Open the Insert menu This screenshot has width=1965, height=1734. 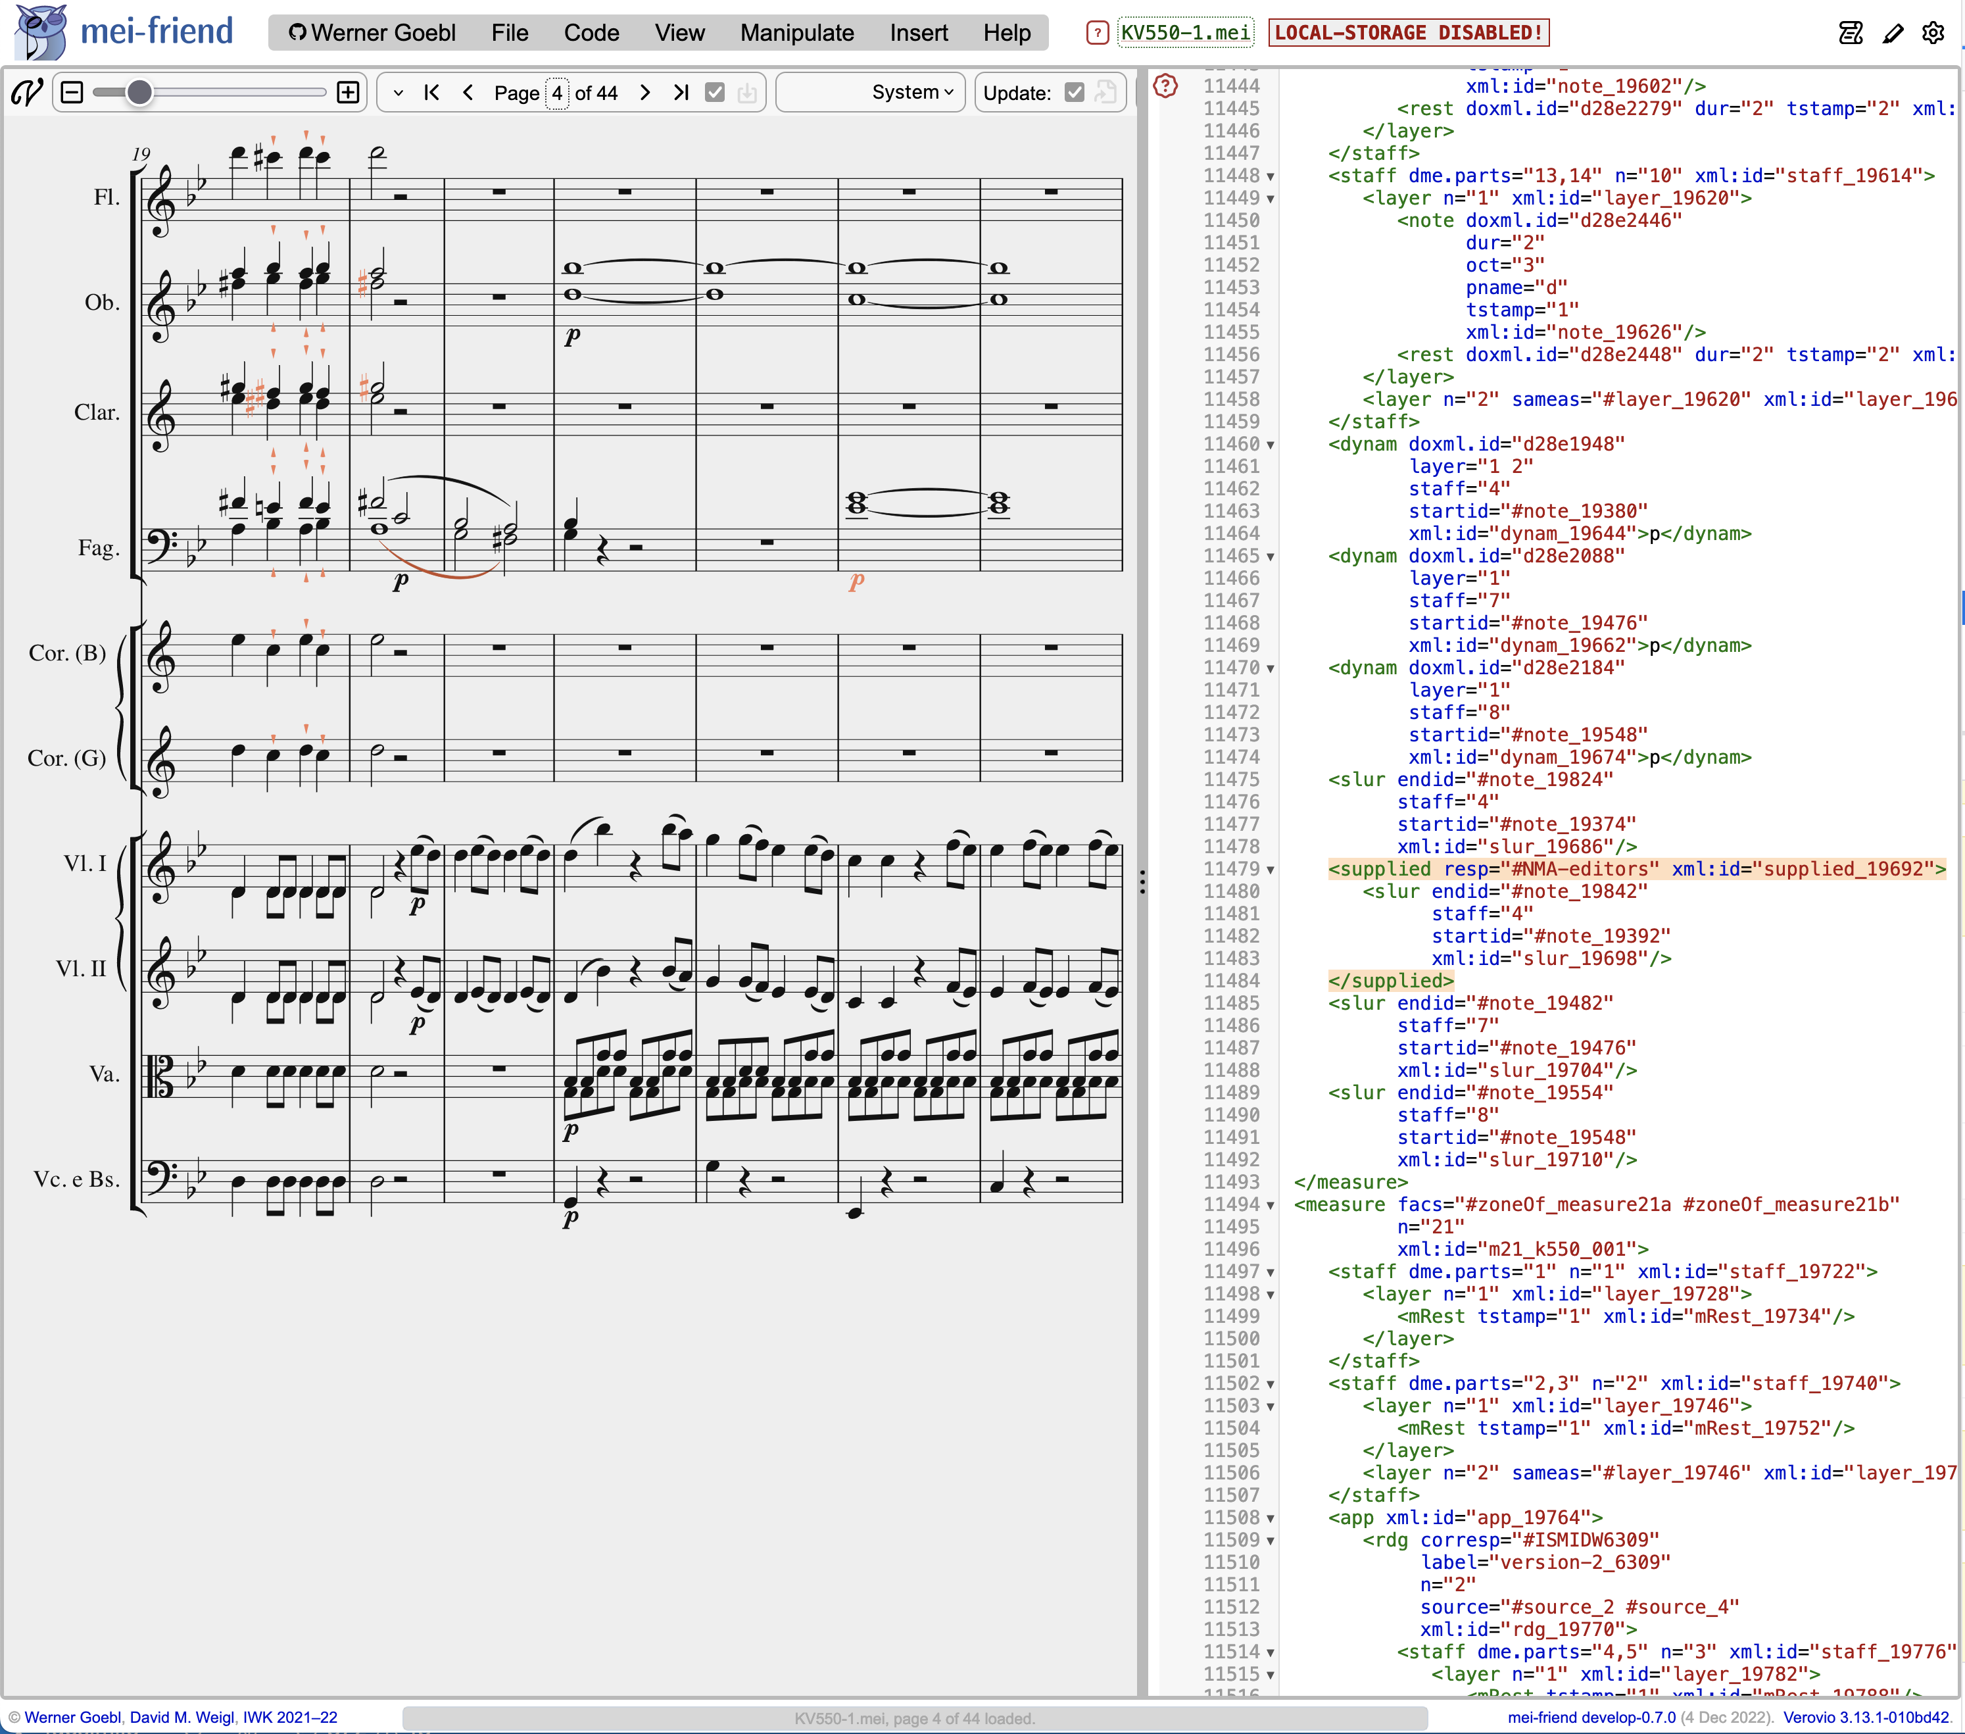tap(918, 33)
